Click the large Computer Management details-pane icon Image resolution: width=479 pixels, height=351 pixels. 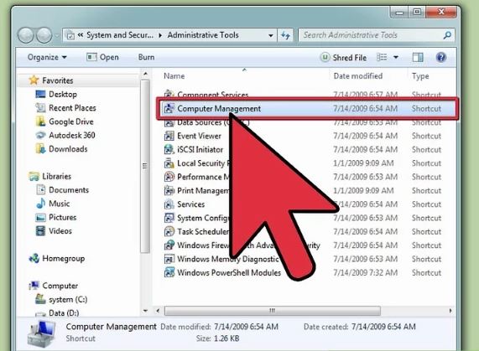[41, 334]
